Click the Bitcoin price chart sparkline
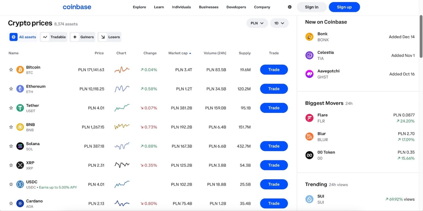The image size is (423, 211). (121, 70)
